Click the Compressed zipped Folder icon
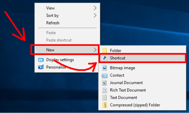The image size is (189, 113). click(105, 105)
